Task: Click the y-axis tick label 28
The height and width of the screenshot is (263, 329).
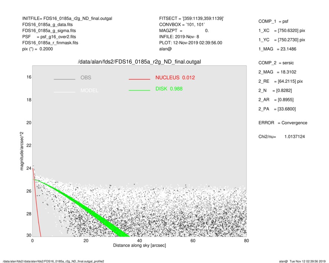Action: [29, 214]
